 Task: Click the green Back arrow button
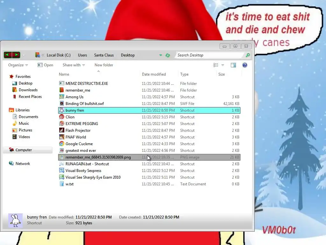click(x=8, y=55)
